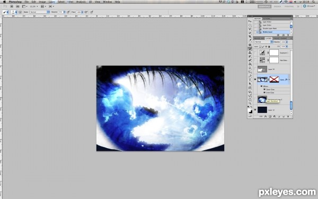Open the Layer menu
The image size is (318, 199).
52,2
